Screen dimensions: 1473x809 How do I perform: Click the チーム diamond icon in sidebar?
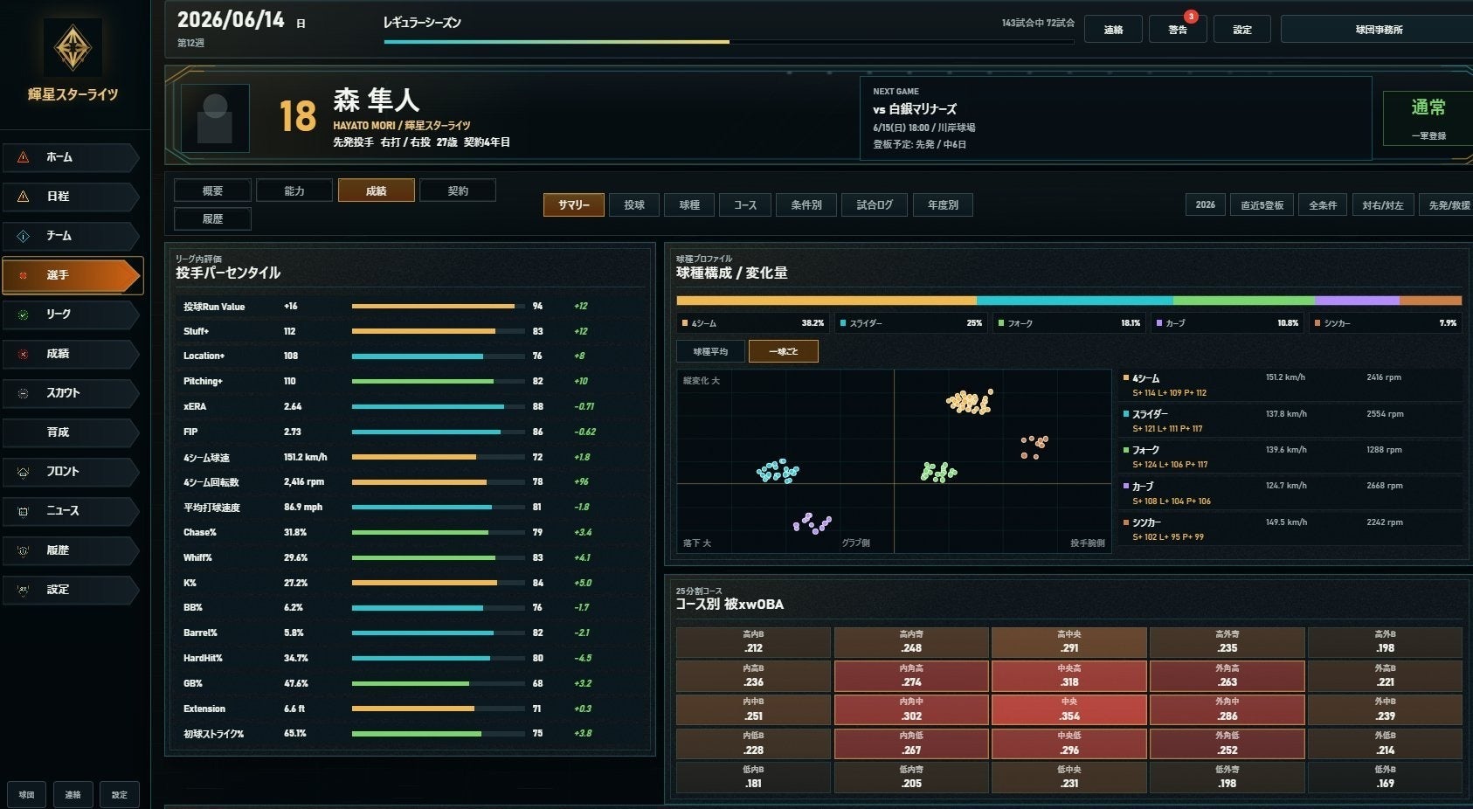[x=24, y=236]
